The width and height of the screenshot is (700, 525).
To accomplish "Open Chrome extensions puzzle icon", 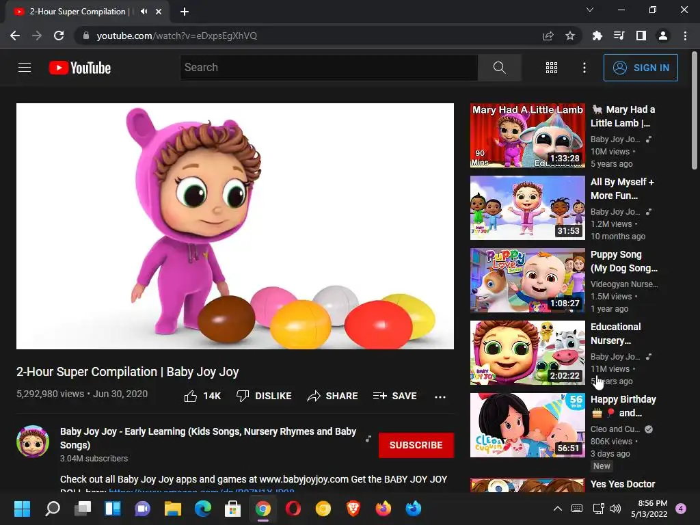I will 597,36.
